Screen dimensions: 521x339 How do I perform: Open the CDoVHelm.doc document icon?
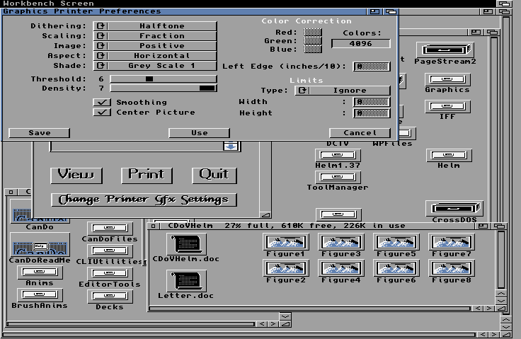186,244
